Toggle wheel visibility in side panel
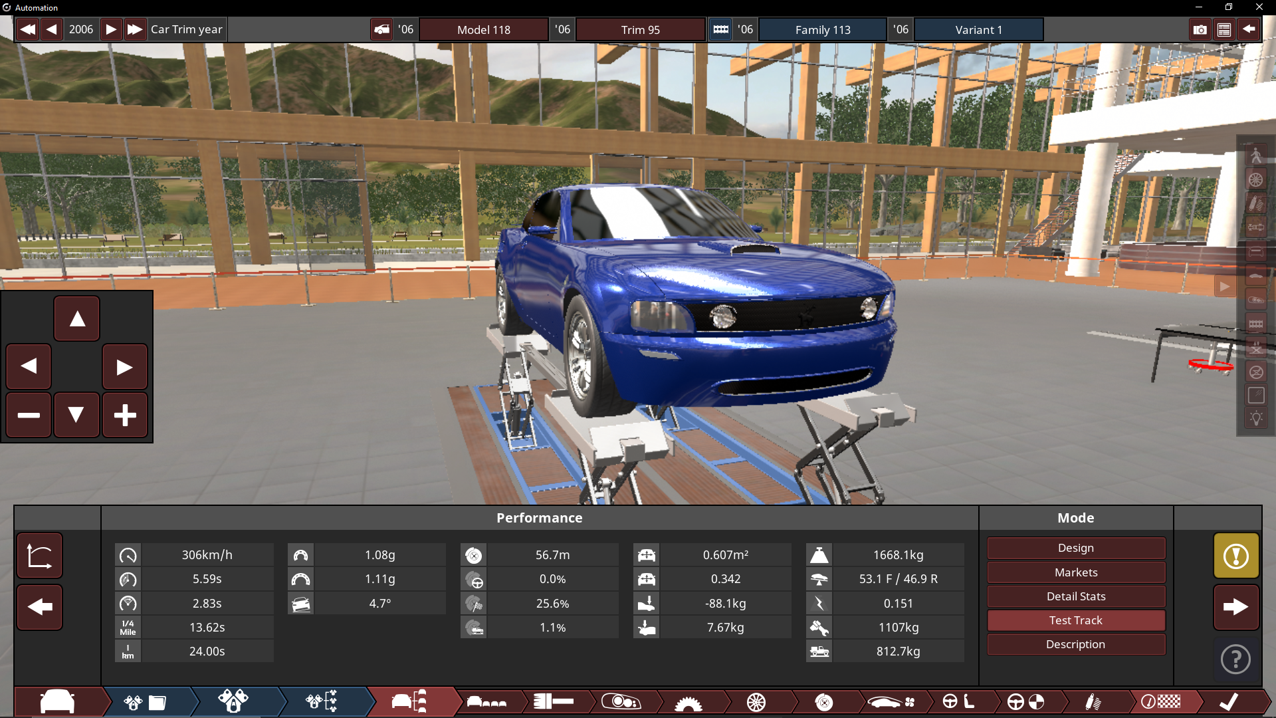The width and height of the screenshot is (1276, 718). 1255,179
